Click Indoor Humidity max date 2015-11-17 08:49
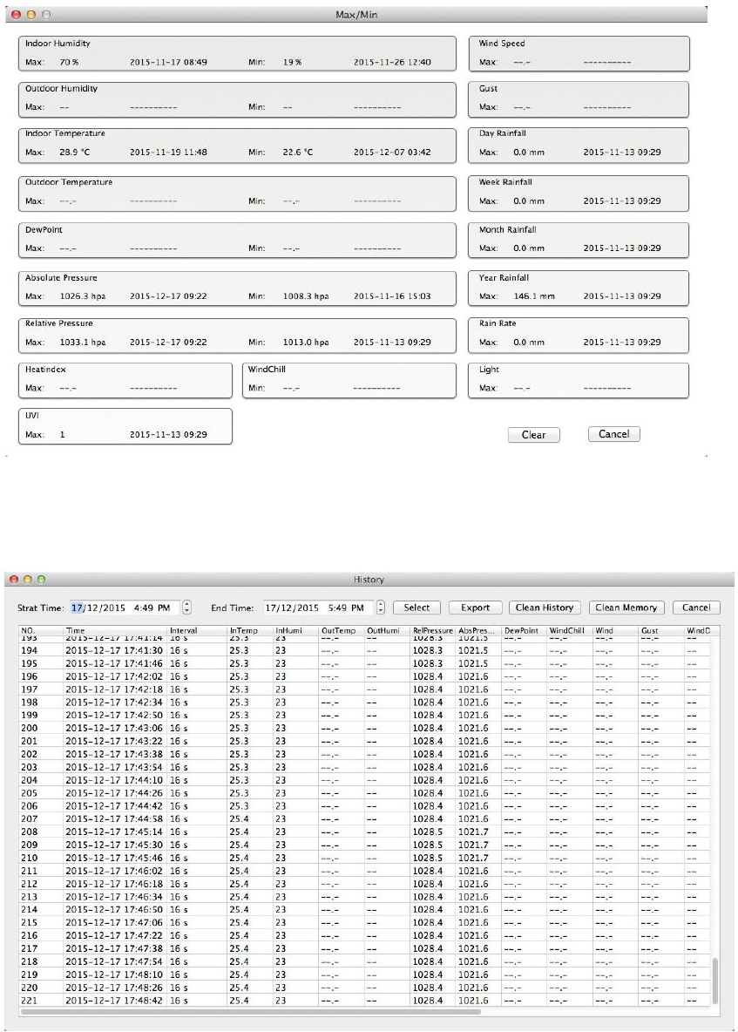The height and width of the screenshot is (1032, 738). 168,62
